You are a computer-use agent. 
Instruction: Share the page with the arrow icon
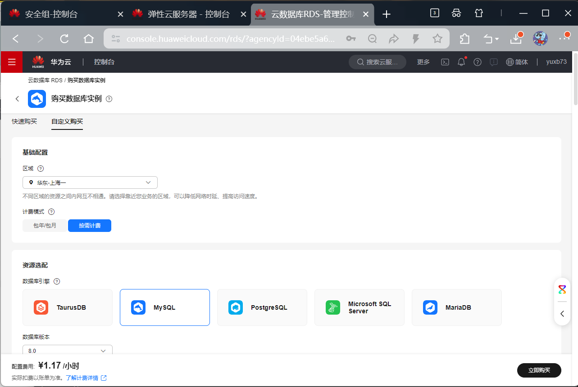coord(394,39)
